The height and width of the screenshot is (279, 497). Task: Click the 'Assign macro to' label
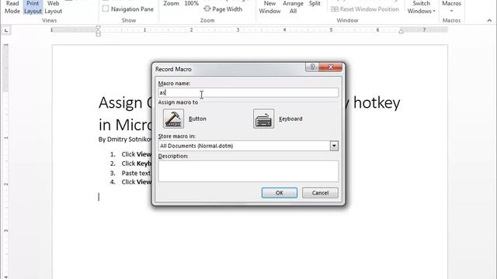click(x=178, y=102)
